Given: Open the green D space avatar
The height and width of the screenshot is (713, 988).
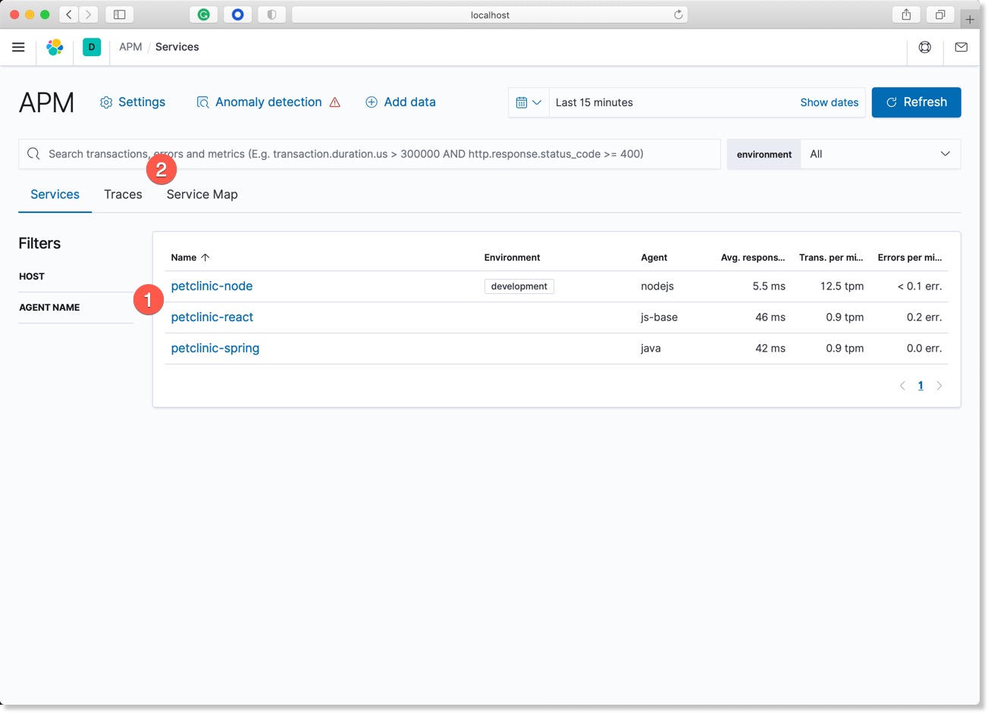Looking at the screenshot, I should click(92, 47).
